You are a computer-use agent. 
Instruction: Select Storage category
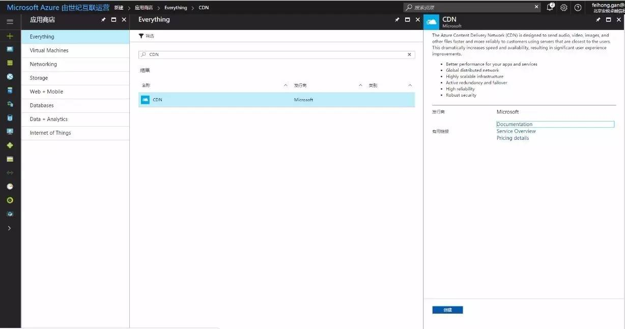click(75, 78)
